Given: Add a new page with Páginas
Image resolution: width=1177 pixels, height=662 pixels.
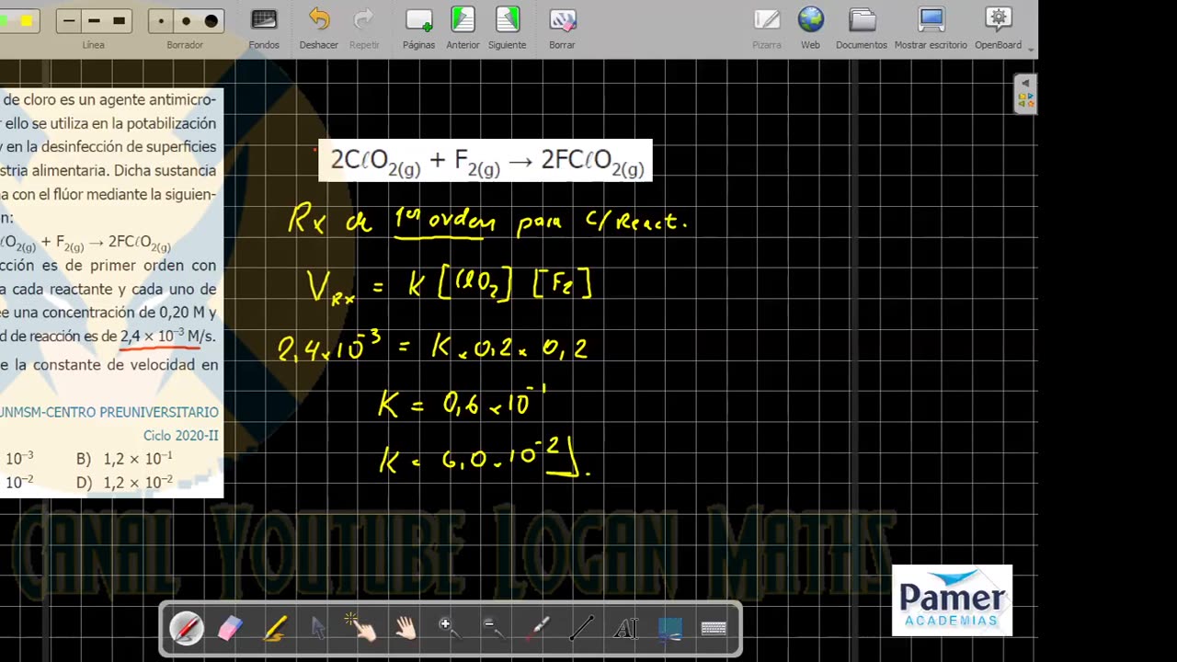Looking at the screenshot, I should click(418, 28).
